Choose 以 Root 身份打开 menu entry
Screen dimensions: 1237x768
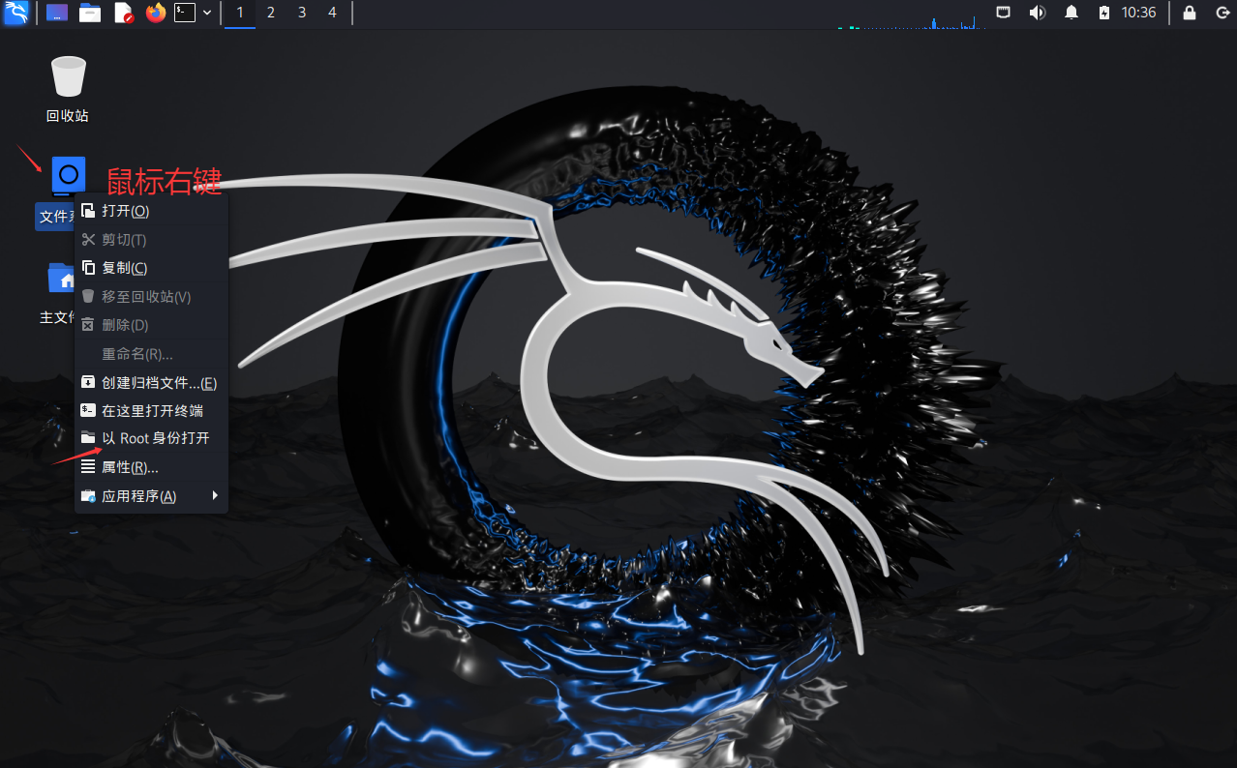tap(152, 438)
